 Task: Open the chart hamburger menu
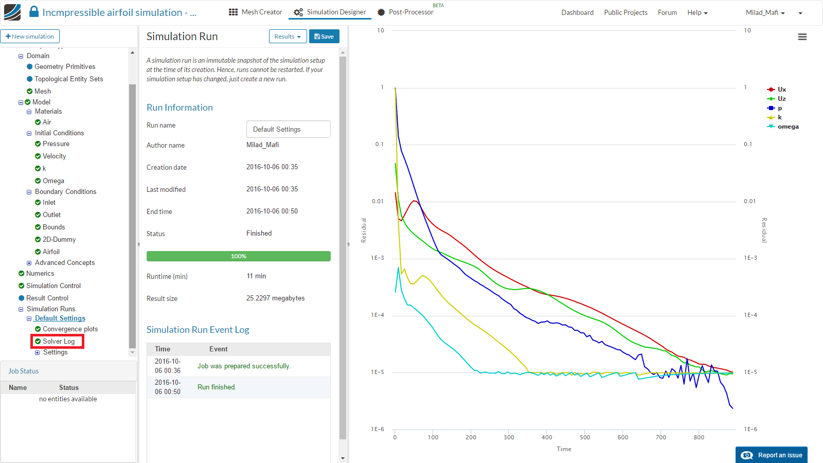point(802,37)
